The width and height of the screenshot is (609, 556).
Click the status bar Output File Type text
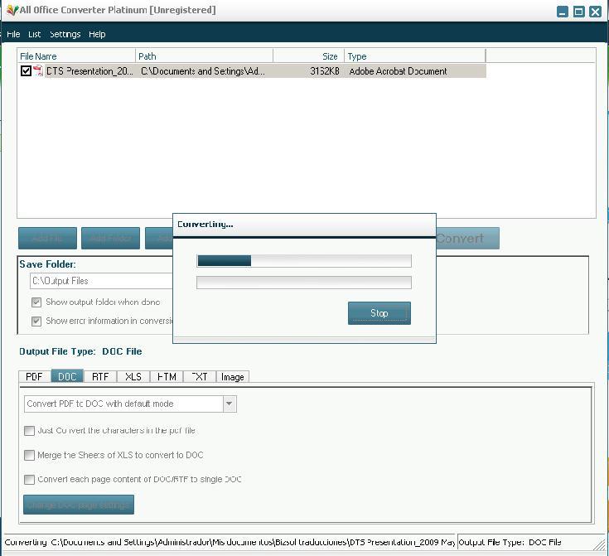[510, 543]
